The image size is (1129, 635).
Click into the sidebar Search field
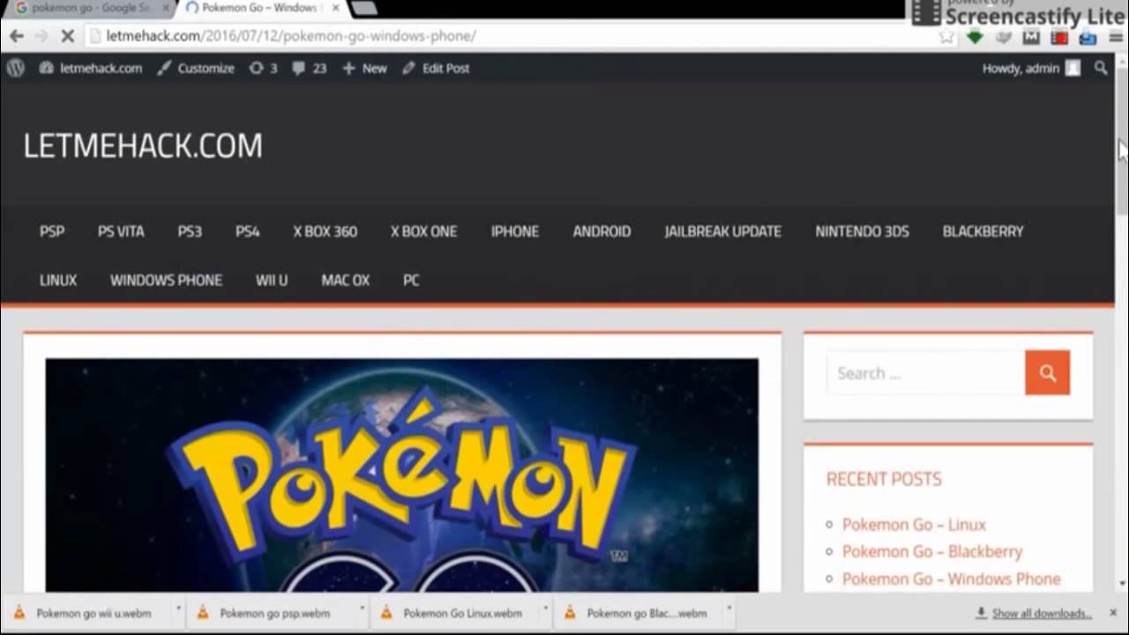click(x=926, y=372)
